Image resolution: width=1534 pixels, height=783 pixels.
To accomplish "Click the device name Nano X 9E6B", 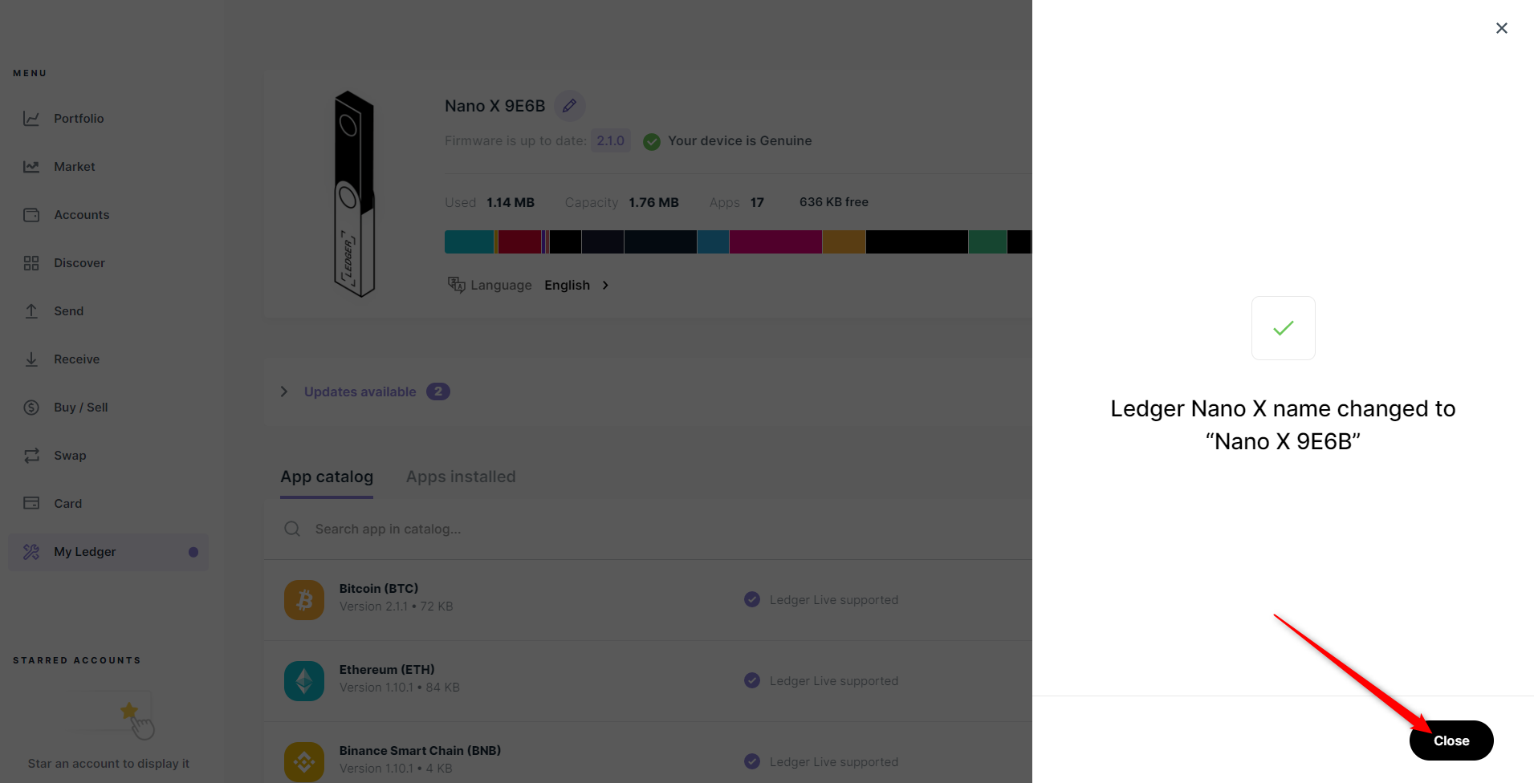I will [x=495, y=106].
